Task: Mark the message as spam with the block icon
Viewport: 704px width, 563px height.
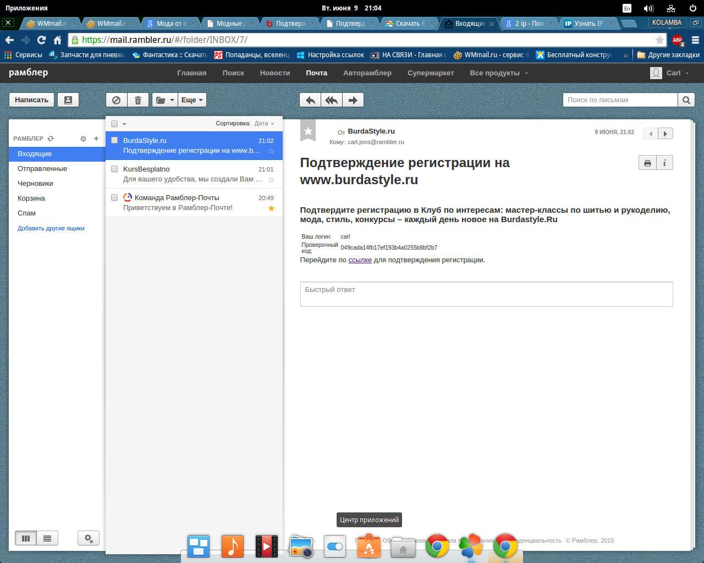Action: [x=116, y=100]
